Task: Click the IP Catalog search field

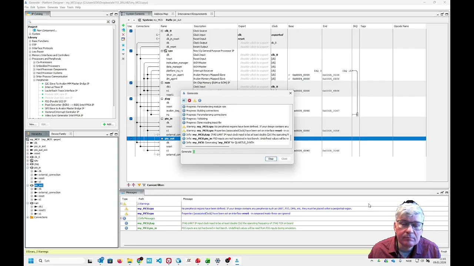Action: pyautogui.click(x=67, y=22)
